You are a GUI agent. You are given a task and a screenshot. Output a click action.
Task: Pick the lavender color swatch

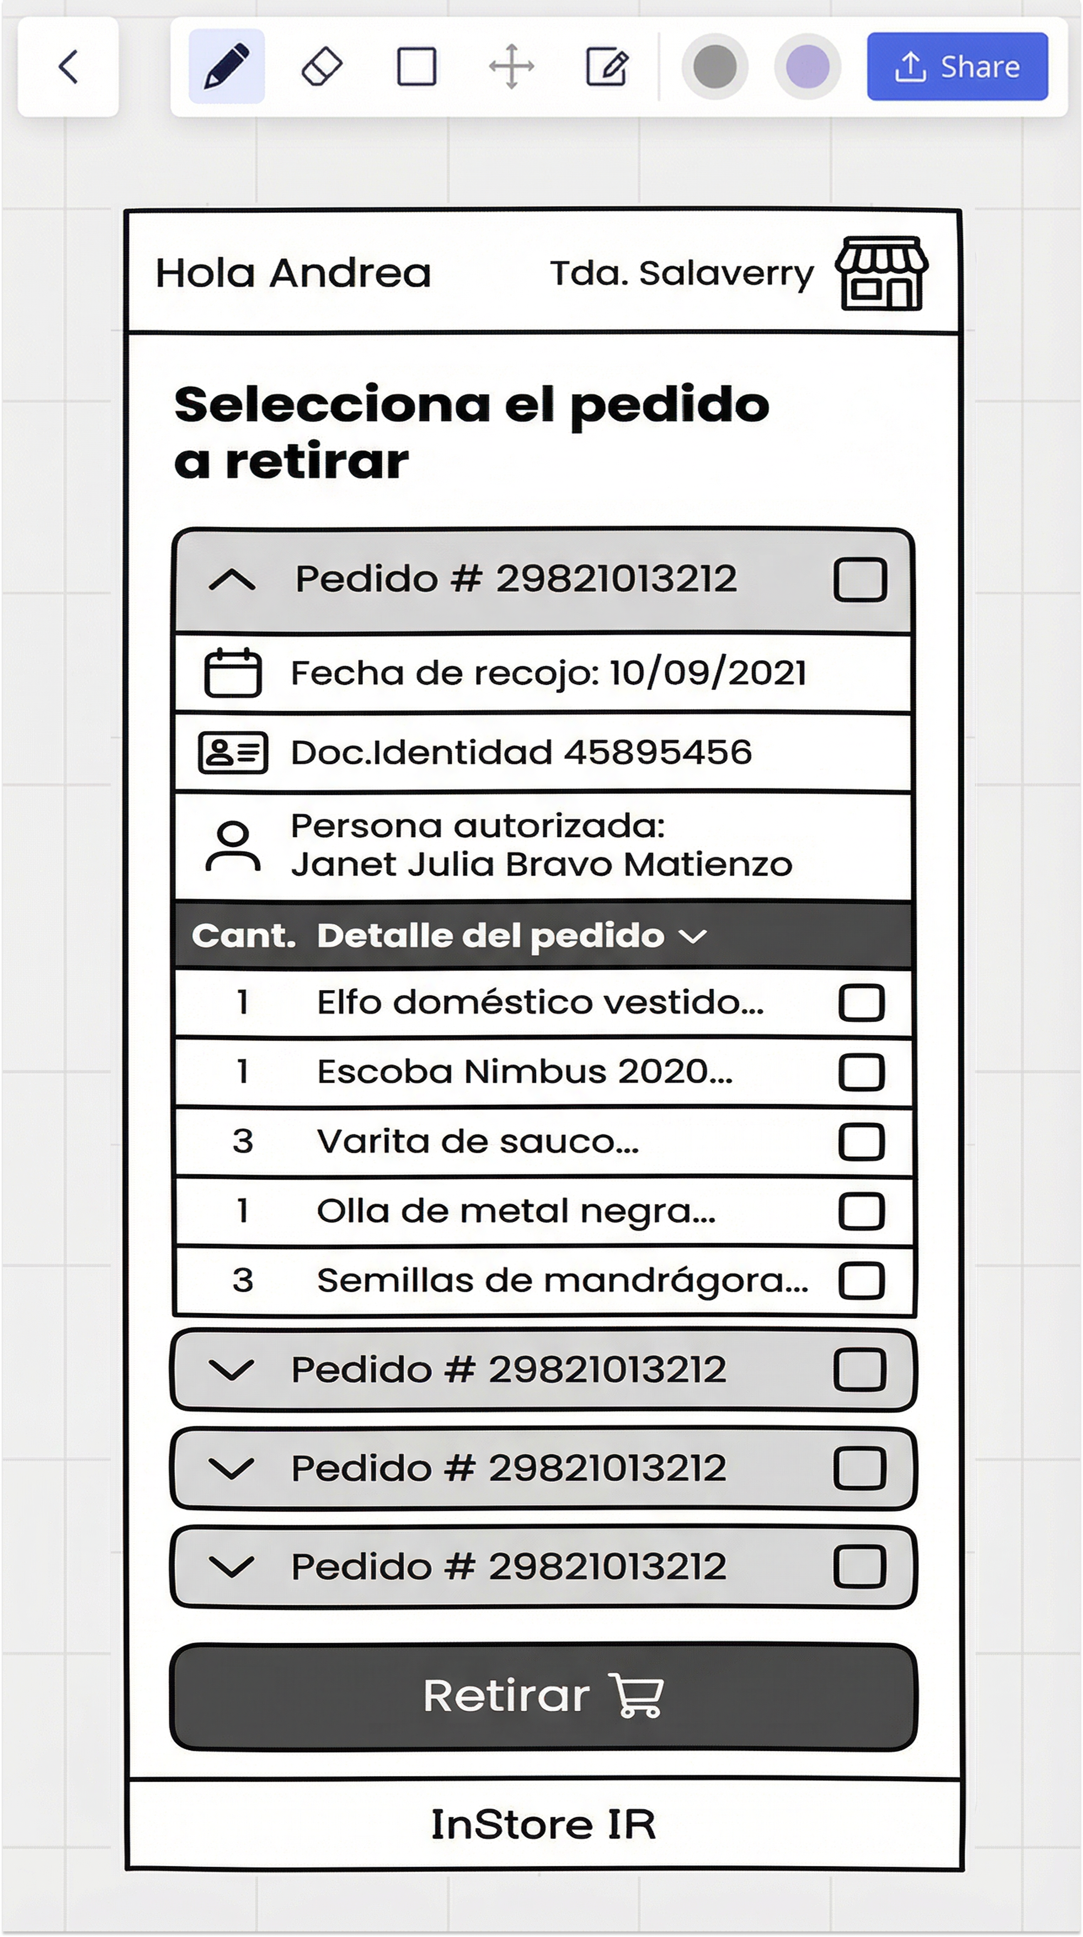point(807,66)
